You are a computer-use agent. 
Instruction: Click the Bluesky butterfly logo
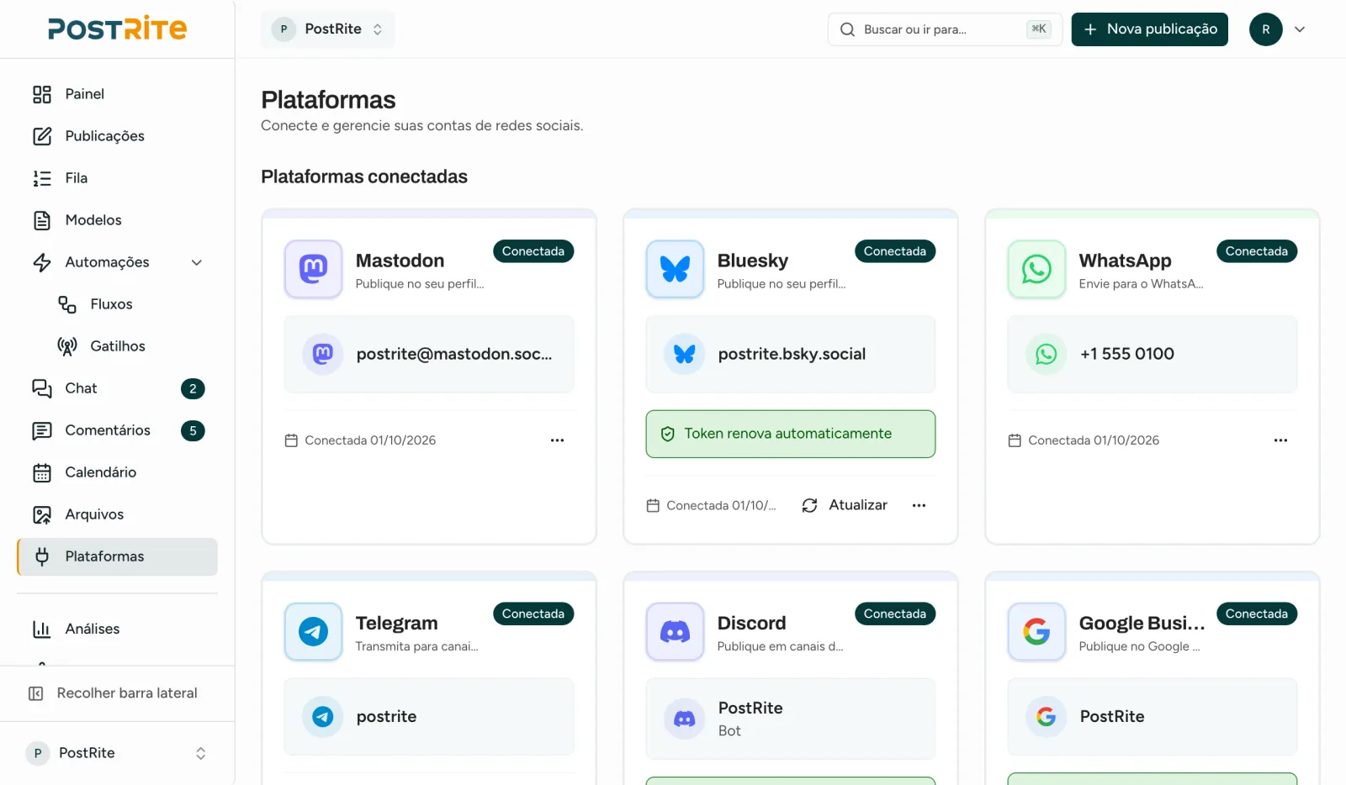675,269
